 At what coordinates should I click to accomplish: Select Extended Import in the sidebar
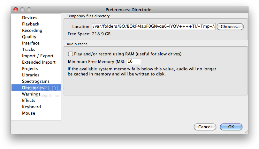click(x=39, y=62)
